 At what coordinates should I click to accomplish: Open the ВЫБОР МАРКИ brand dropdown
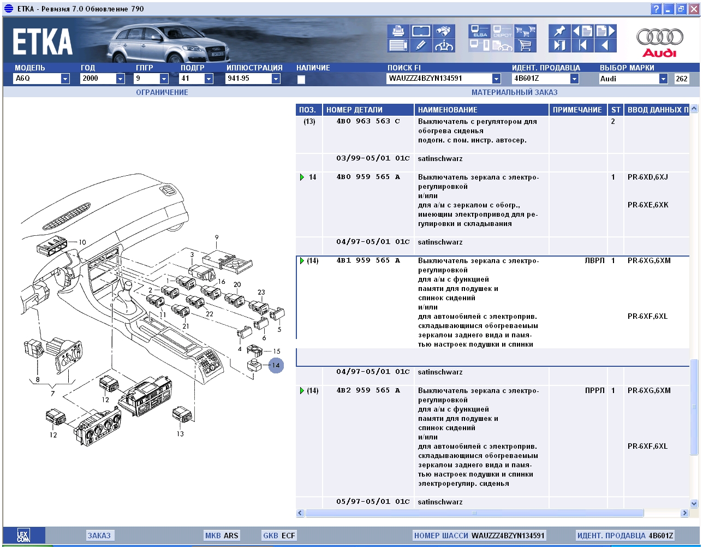[x=663, y=79]
